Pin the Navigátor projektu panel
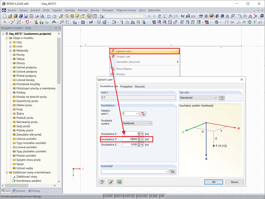 (56, 28)
